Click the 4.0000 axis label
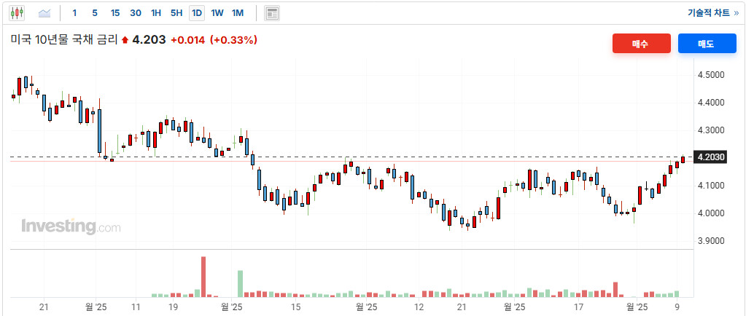754x316 pixels. [711, 213]
